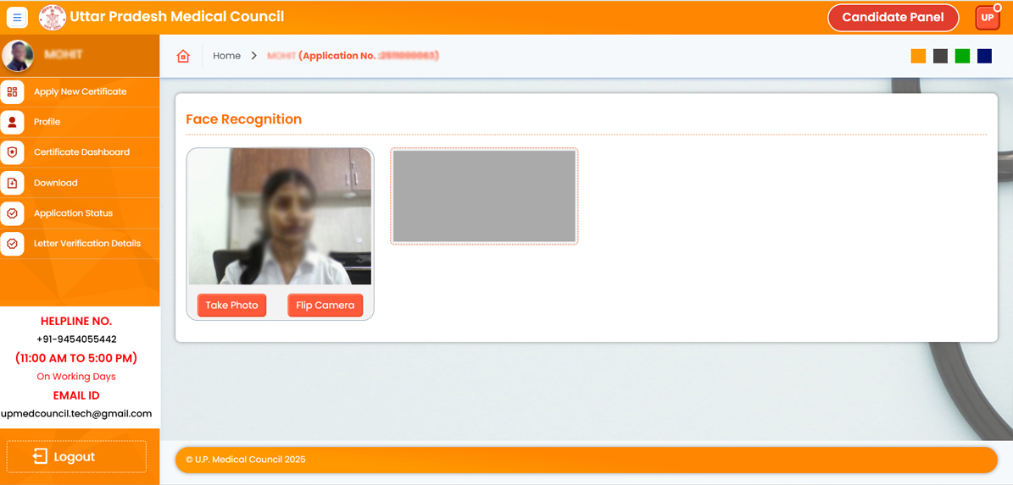This screenshot has height=485, width=1013.
Task: Click the Application Status checkmark icon
Action: click(x=12, y=213)
